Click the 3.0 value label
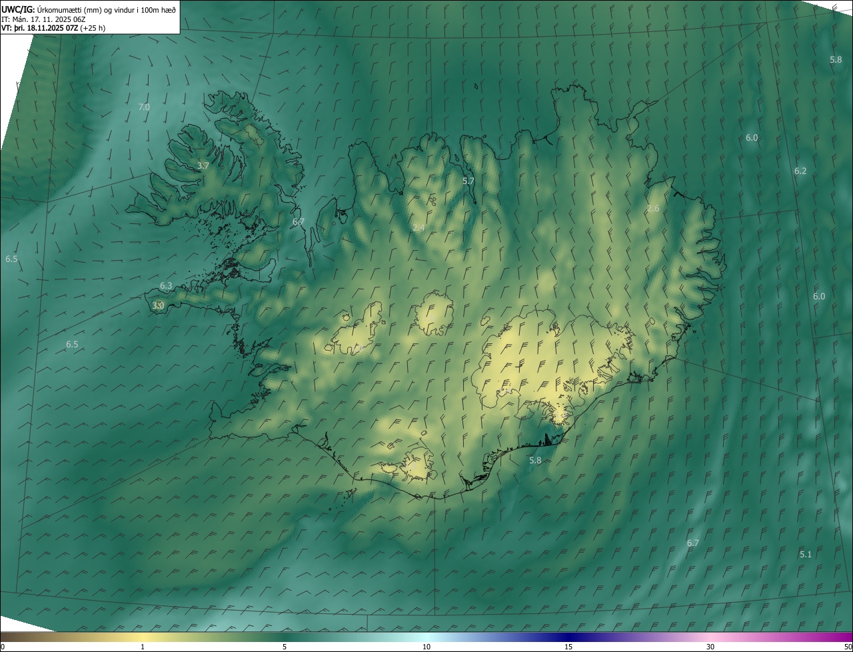The width and height of the screenshot is (853, 652). tap(158, 305)
